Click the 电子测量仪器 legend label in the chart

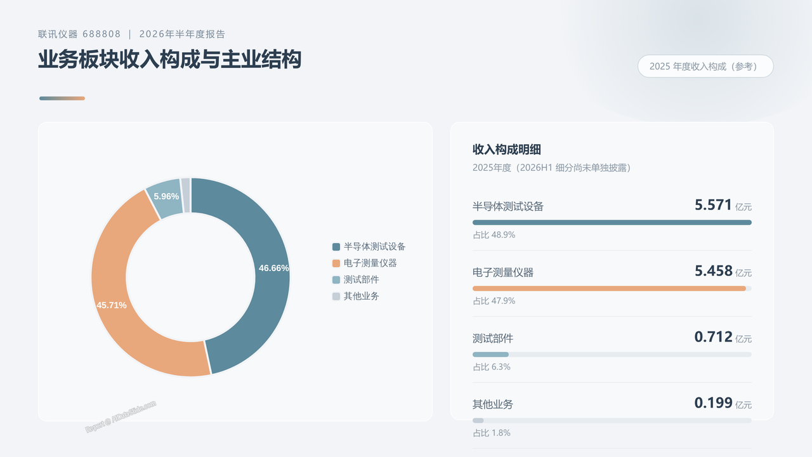[370, 263]
